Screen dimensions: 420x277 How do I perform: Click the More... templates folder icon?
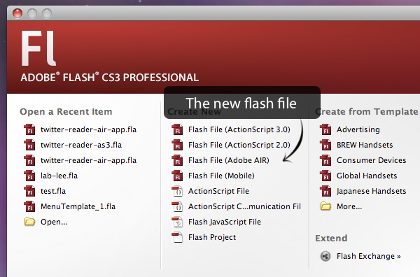coord(325,206)
